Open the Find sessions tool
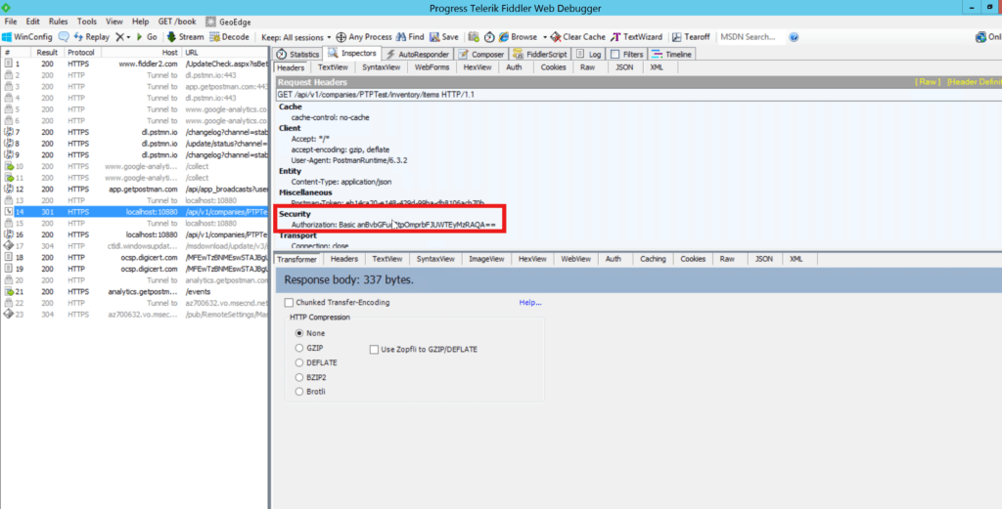The width and height of the screenshot is (1002, 509). point(410,37)
